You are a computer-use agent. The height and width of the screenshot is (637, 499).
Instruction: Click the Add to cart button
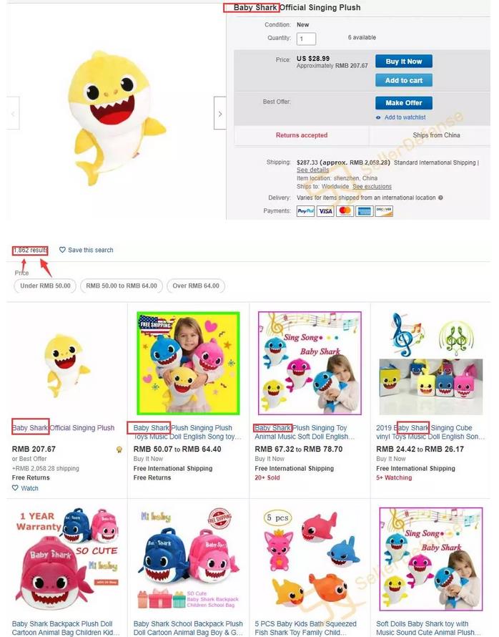click(x=404, y=80)
